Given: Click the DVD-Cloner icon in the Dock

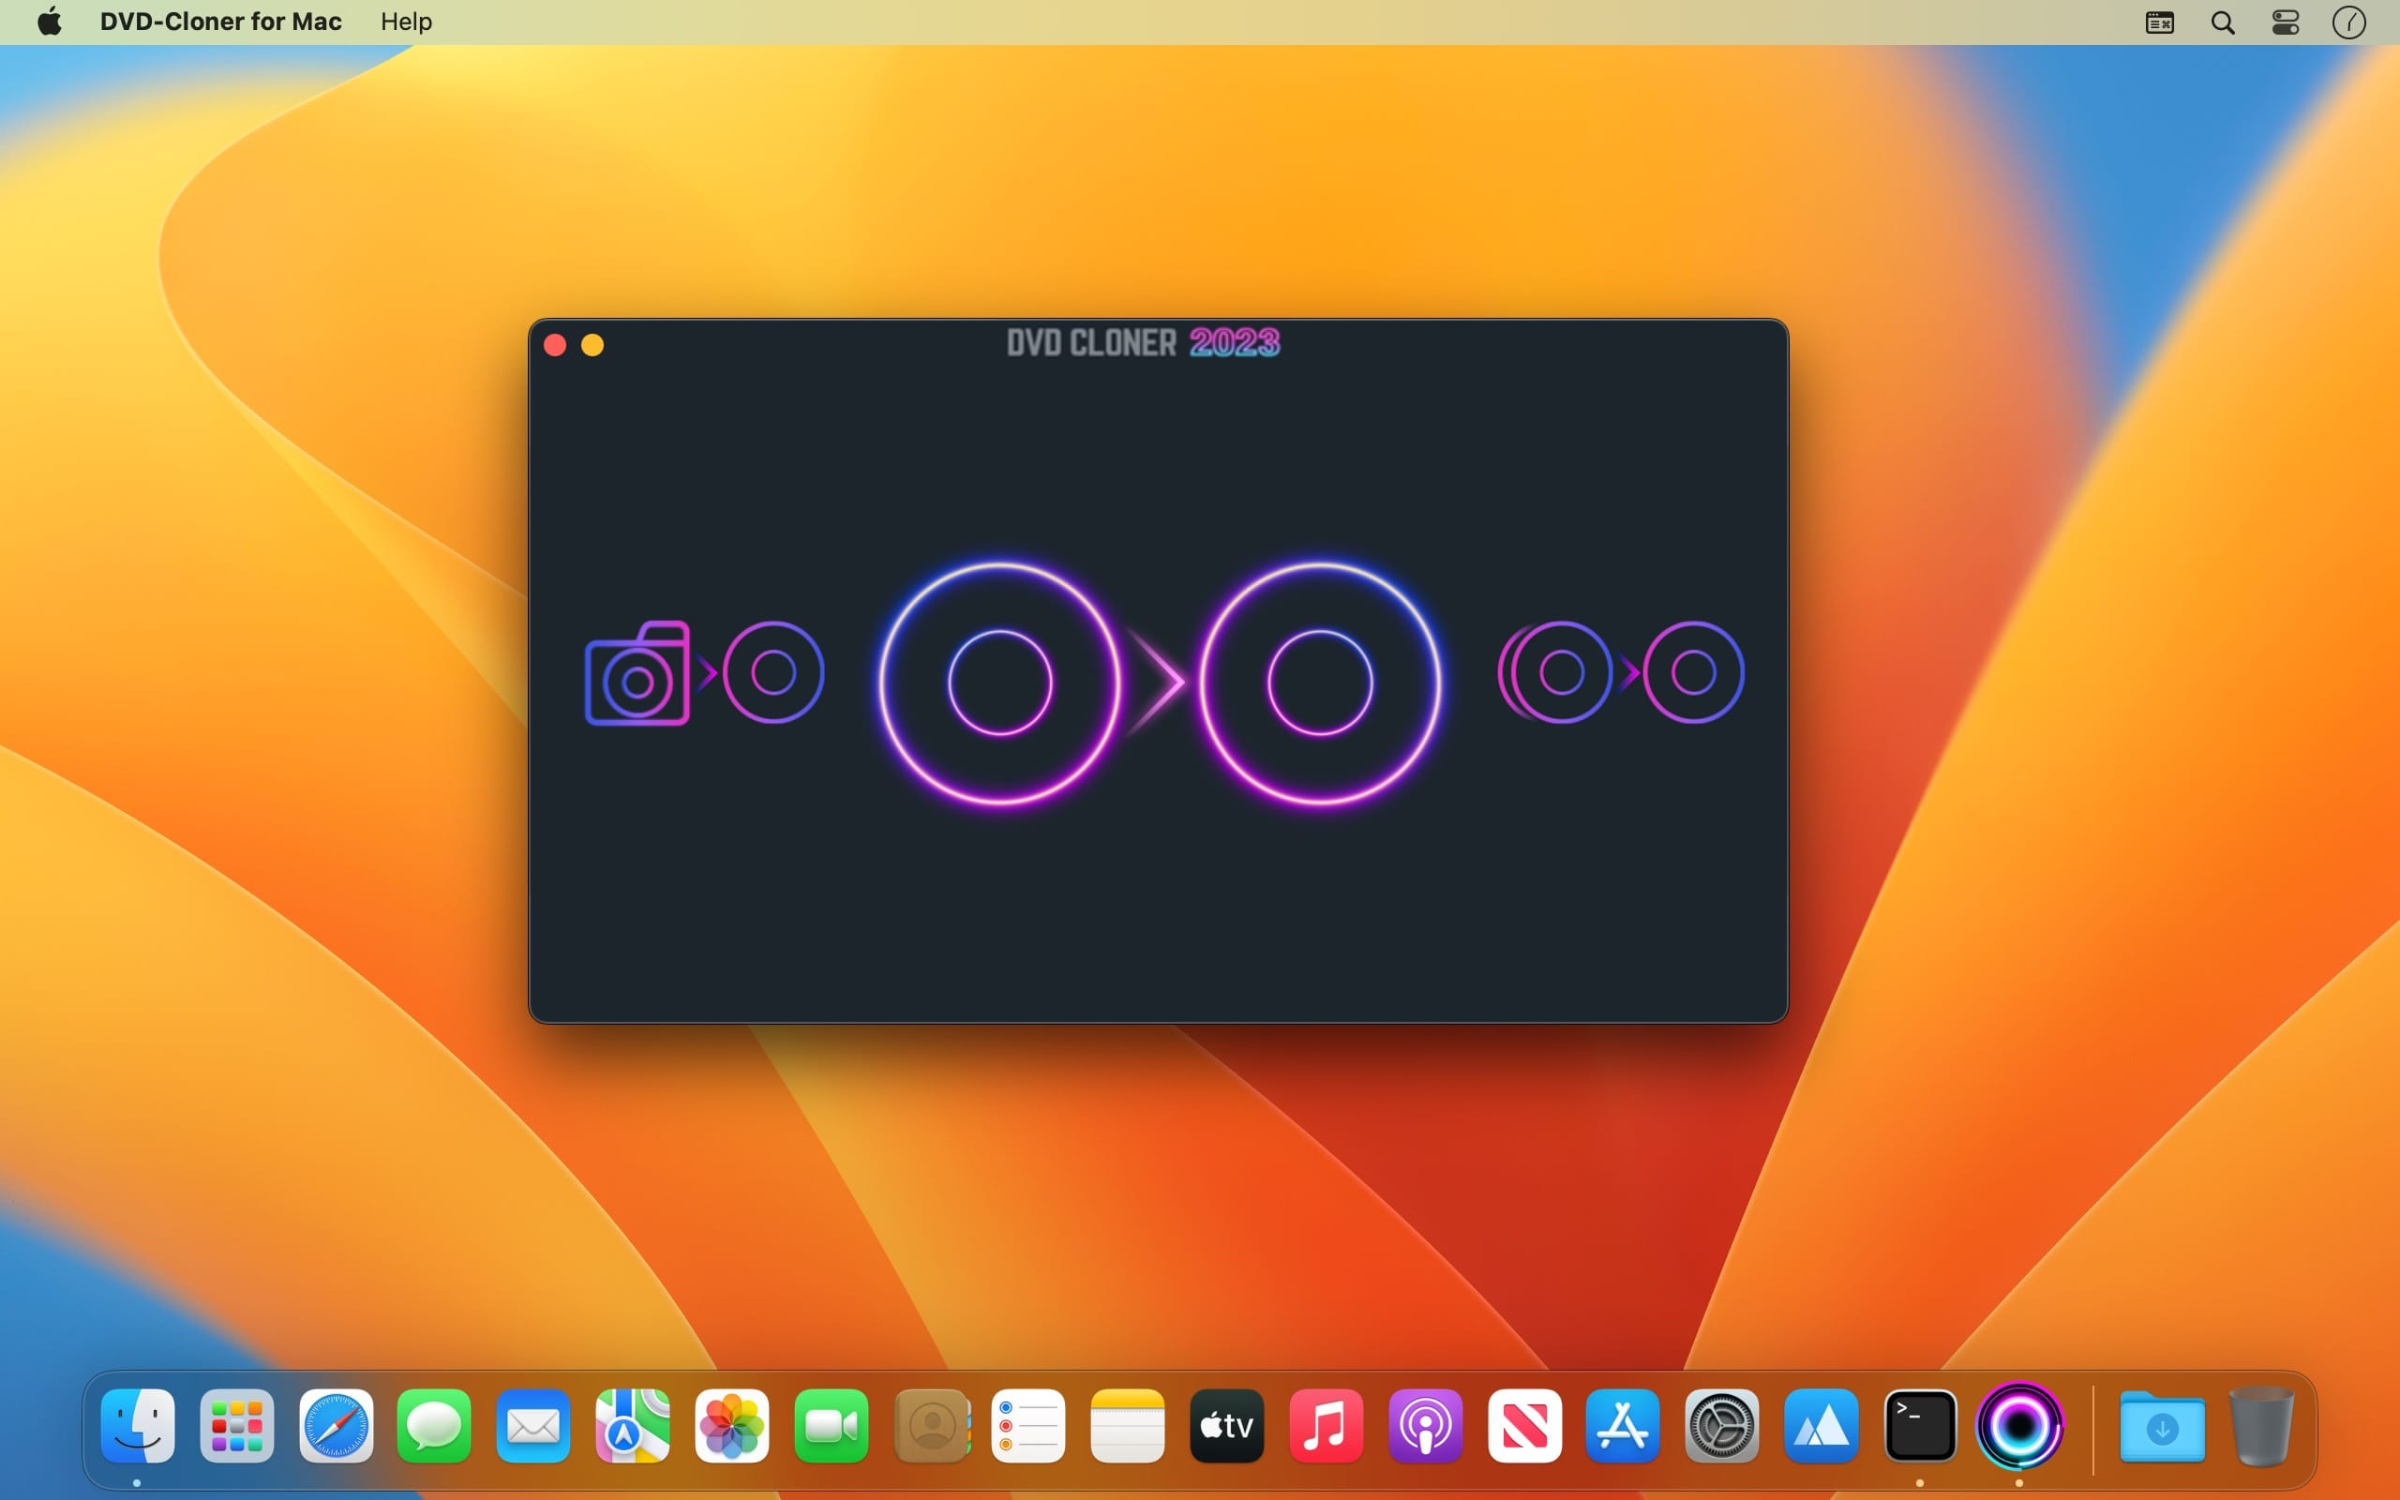Looking at the screenshot, I should 2019,1427.
